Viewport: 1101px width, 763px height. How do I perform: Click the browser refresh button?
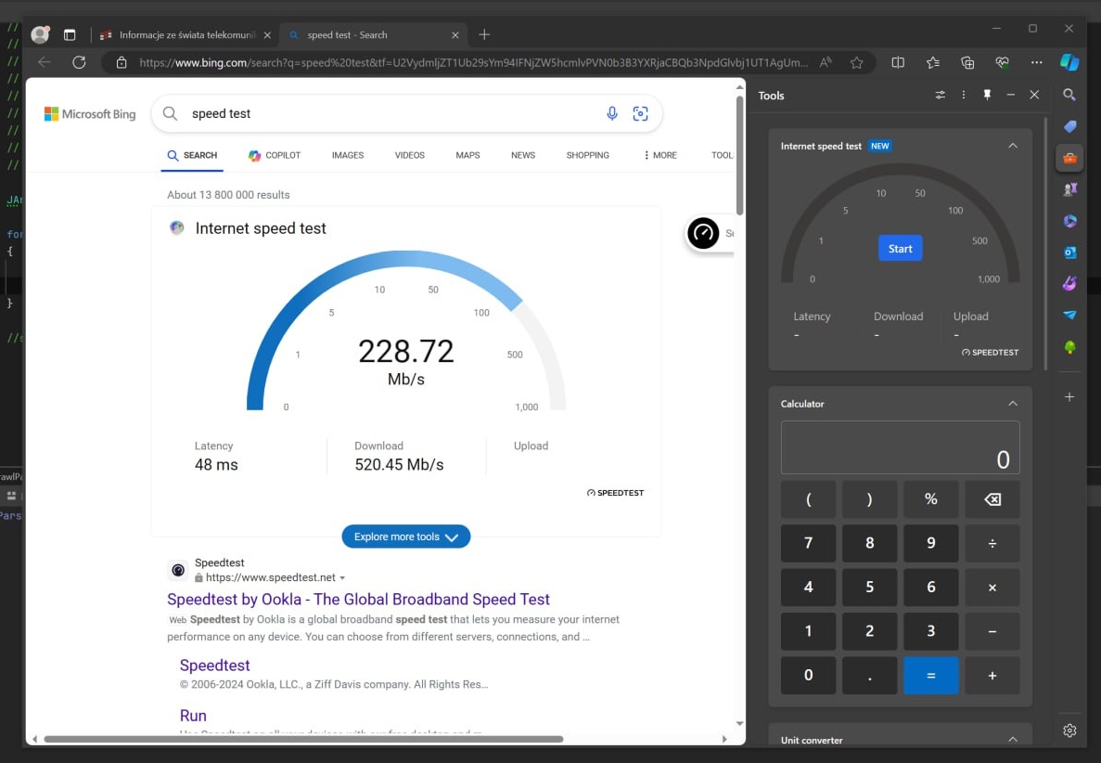[x=79, y=62]
